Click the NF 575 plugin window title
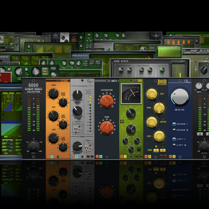The width and height of the screenshot is (209, 209). click(200, 51)
